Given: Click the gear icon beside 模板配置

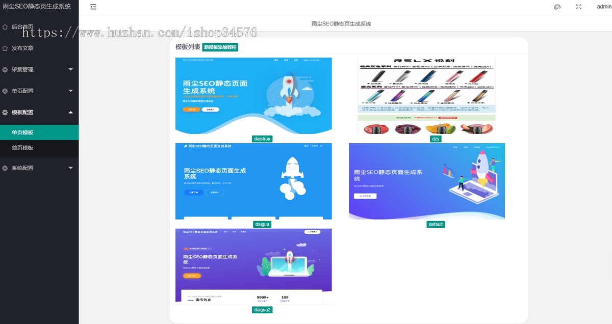Looking at the screenshot, I should pyautogui.click(x=5, y=112).
